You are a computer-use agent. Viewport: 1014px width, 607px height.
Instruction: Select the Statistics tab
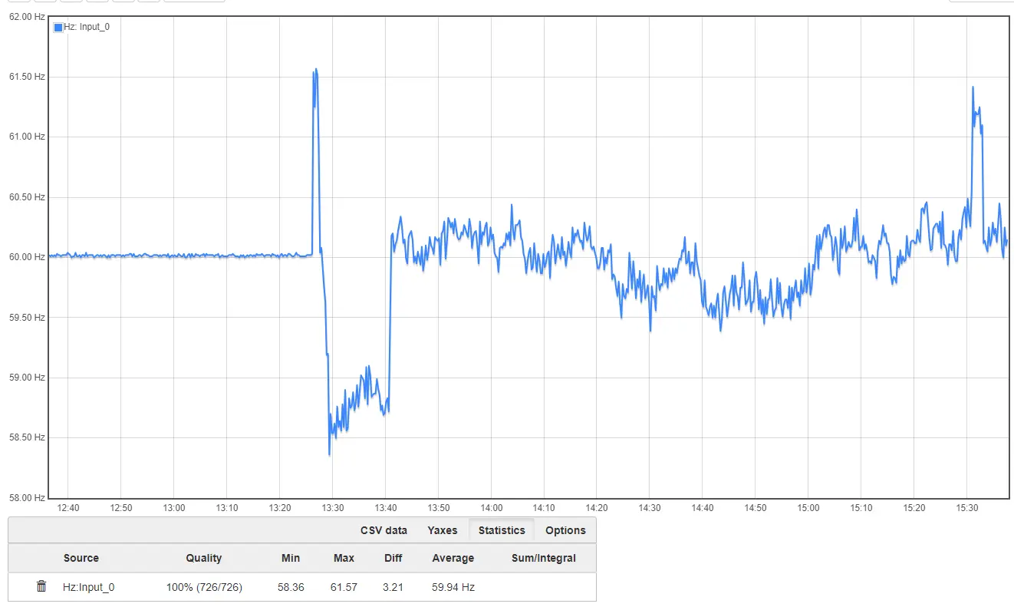pos(502,530)
